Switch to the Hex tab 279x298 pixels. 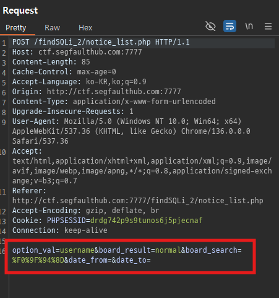(x=85, y=28)
